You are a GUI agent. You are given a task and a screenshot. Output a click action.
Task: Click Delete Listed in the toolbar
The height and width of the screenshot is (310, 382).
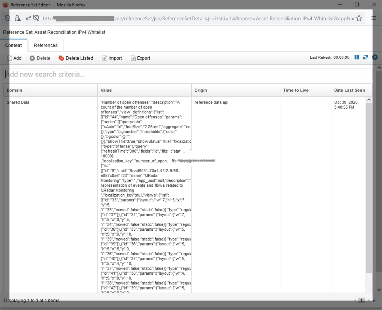click(x=76, y=58)
